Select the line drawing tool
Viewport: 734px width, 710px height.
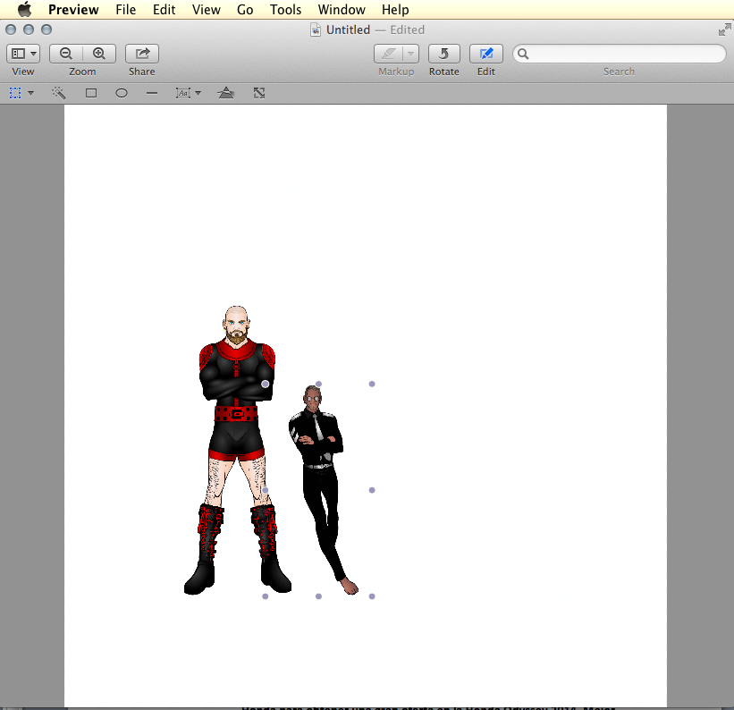click(152, 93)
